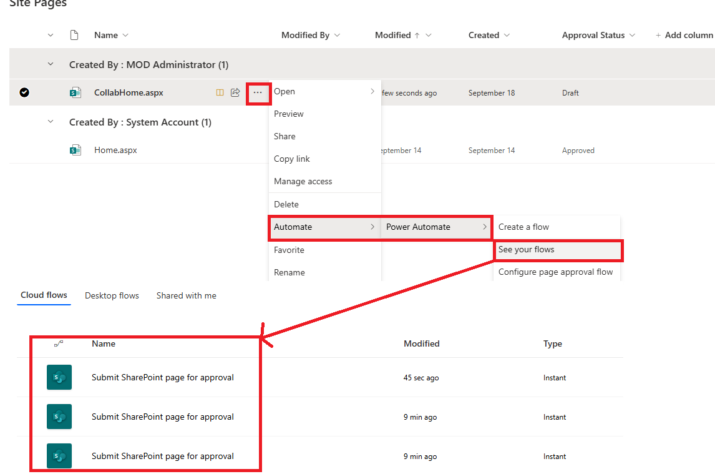Collapse the Created By System Account group
Screen dimensions: 715x474
click(x=51, y=122)
